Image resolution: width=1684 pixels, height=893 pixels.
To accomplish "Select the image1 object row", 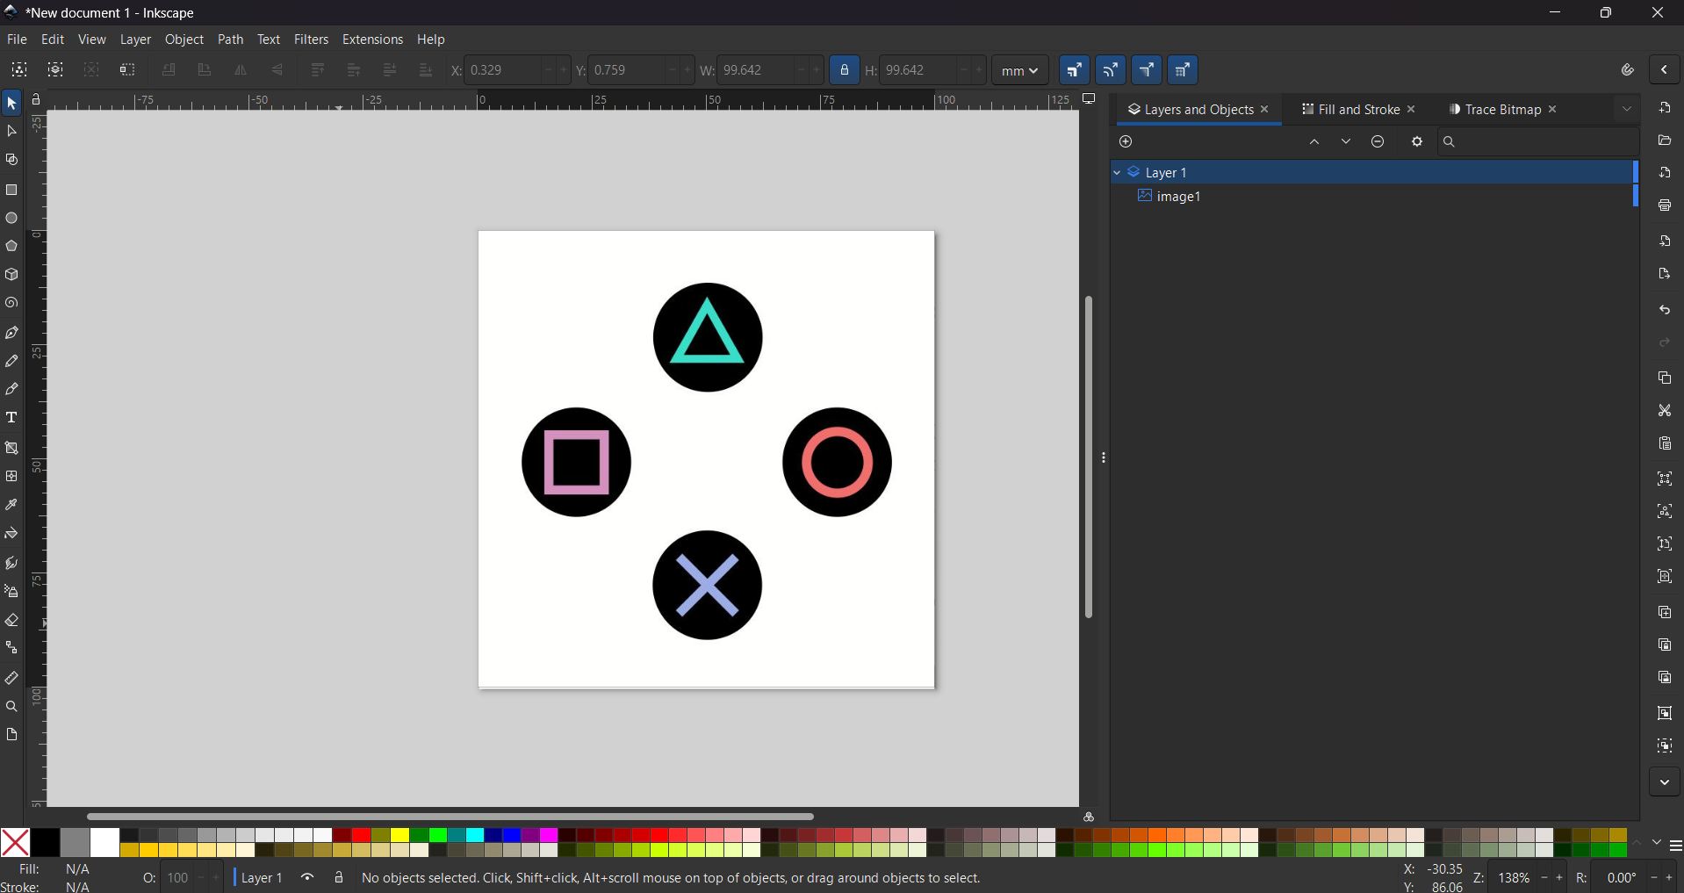I will click(x=1374, y=197).
